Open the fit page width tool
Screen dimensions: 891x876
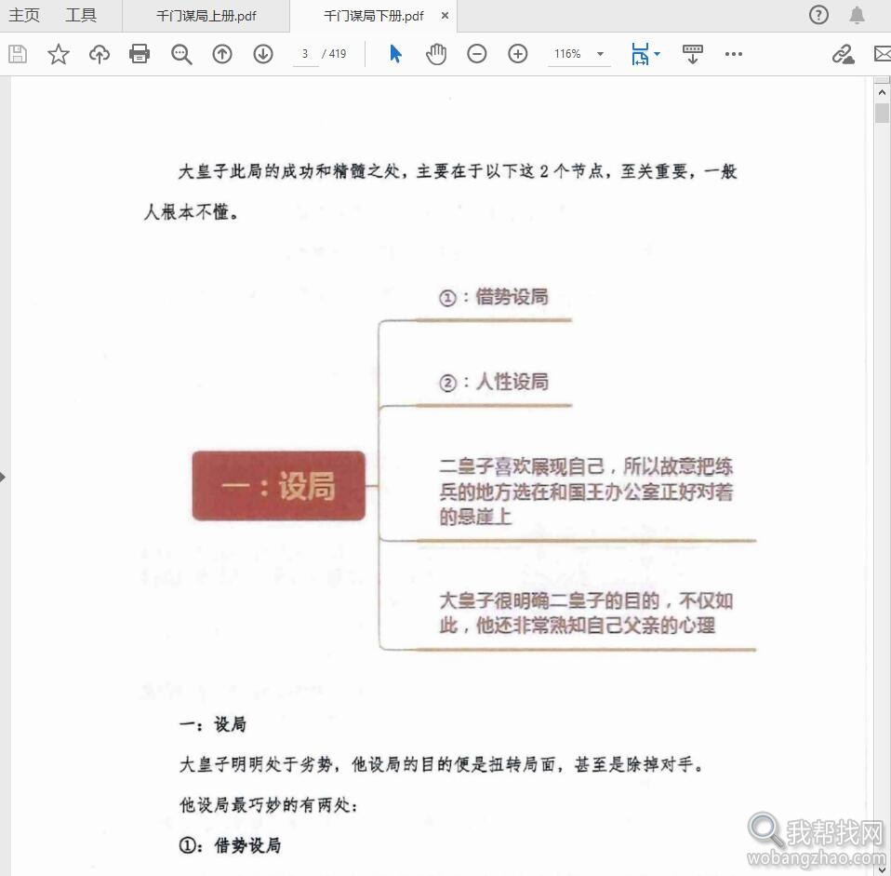click(640, 54)
